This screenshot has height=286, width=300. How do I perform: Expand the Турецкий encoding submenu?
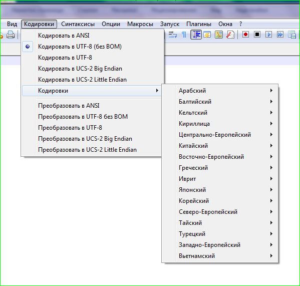[x=220, y=234]
